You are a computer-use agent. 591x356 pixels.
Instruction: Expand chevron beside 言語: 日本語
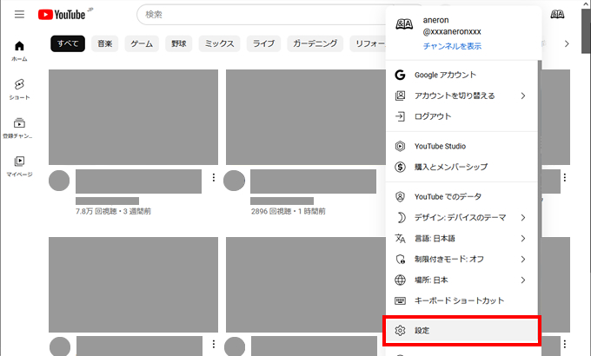[523, 239]
